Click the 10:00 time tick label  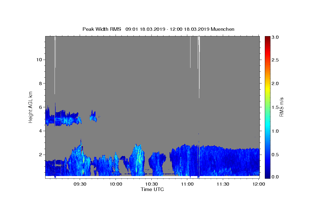tap(116, 184)
